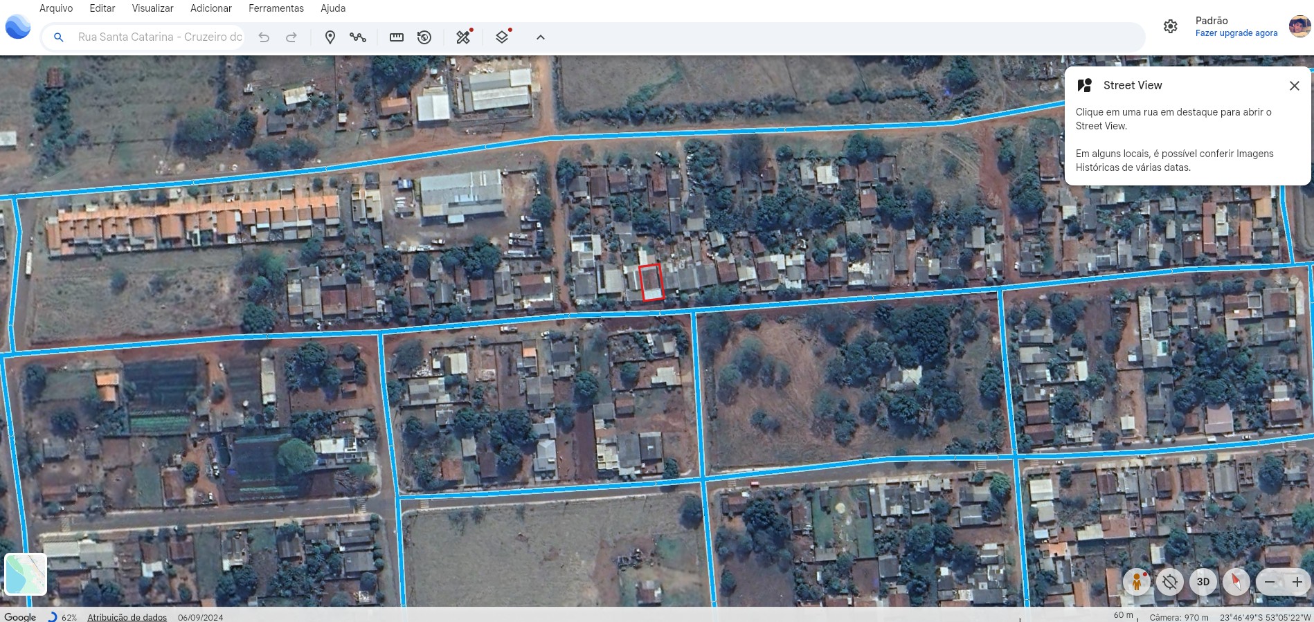Click the 62% loading indicator
The image size is (1314, 622).
click(62, 617)
